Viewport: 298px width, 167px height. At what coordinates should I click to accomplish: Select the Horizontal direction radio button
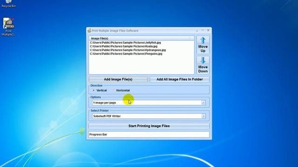(114, 90)
